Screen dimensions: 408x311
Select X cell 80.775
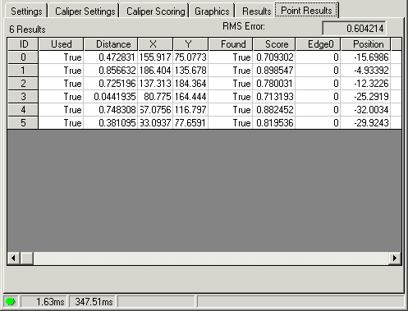(x=155, y=97)
